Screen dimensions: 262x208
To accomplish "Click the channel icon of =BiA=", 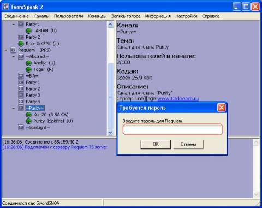I will 21,76.
